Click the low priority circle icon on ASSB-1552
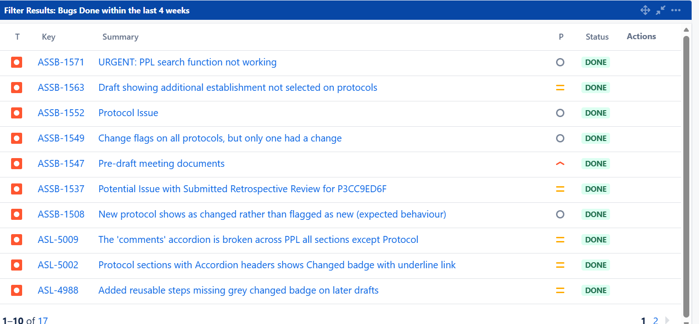Screen dimensions: 699x324 560,112
